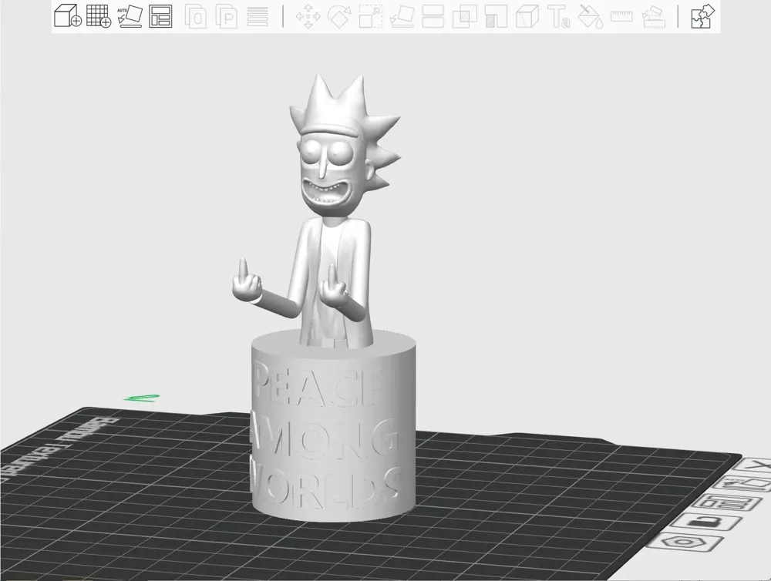This screenshot has height=581, width=771.
Task: Open the Mesh boolean tool
Action: coord(465,17)
